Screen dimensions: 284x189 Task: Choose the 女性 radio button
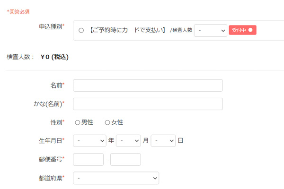107,122
